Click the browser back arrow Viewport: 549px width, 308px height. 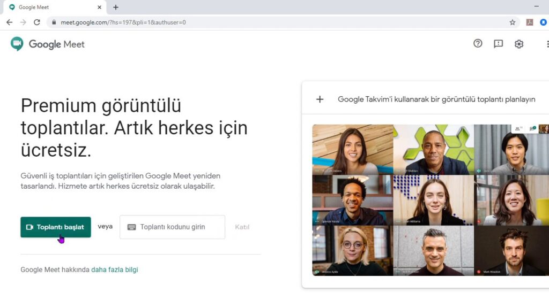pos(10,22)
